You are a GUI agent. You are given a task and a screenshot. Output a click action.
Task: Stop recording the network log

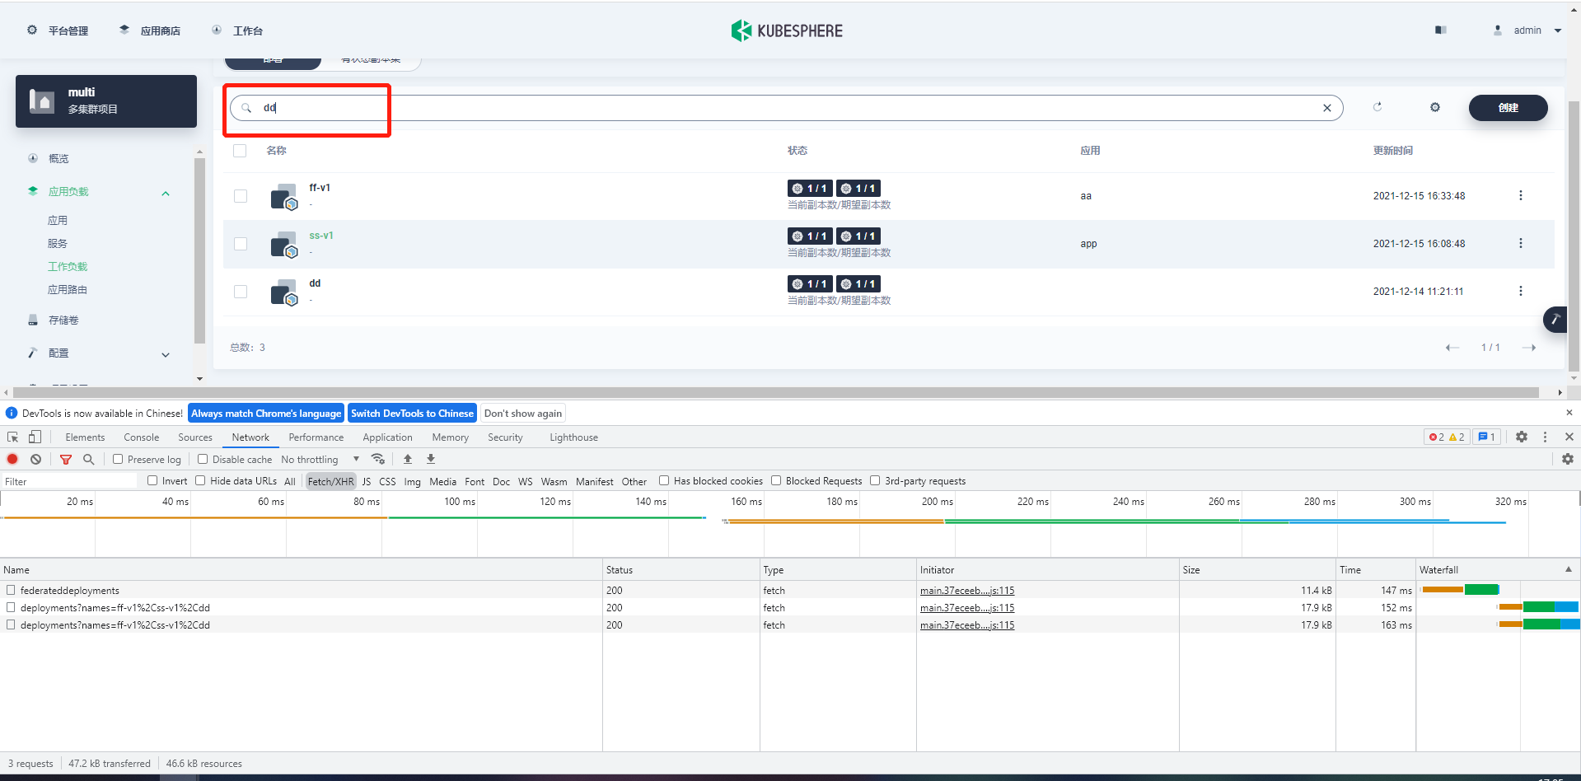[12, 459]
